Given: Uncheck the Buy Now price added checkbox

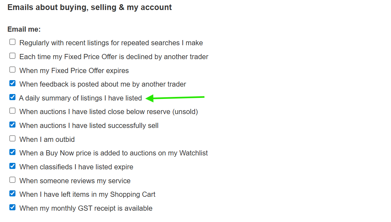Looking at the screenshot, I should [12, 152].
